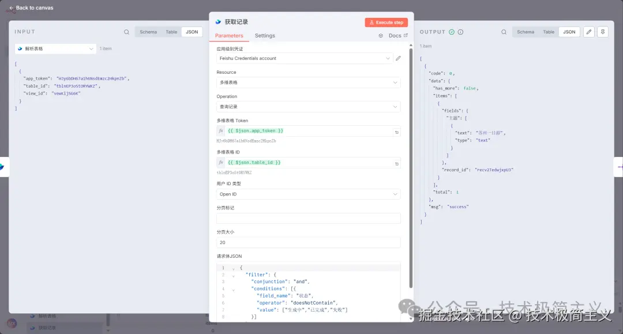Viewport: 623px width, 334px height.
Task: Open the Operation dropdown showing 查询记录
Action: (x=308, y=106)
